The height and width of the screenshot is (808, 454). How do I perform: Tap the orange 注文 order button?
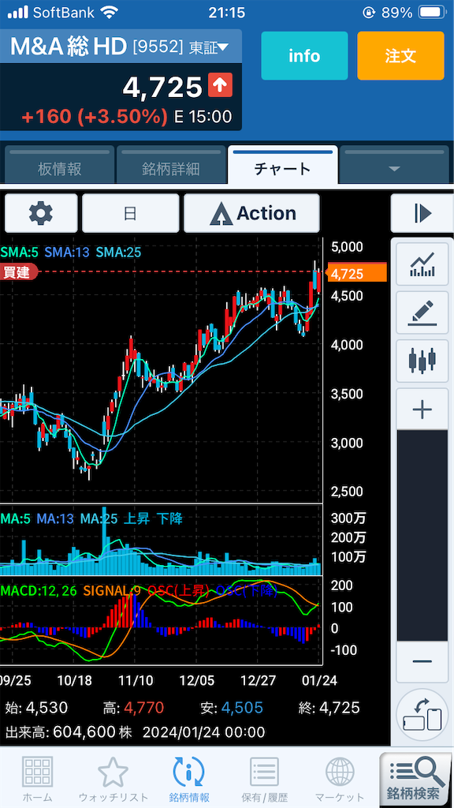click(400, 56)
